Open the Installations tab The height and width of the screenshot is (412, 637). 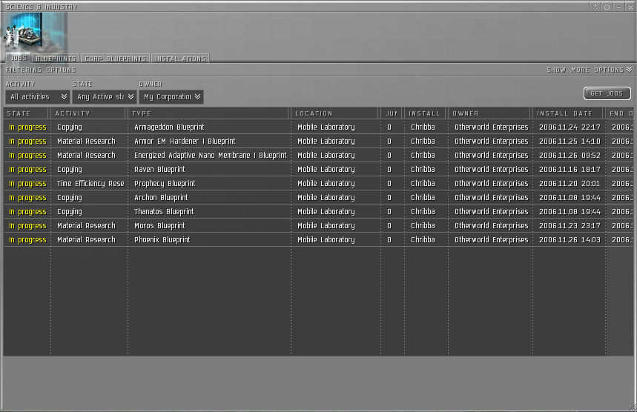point(180,59)
